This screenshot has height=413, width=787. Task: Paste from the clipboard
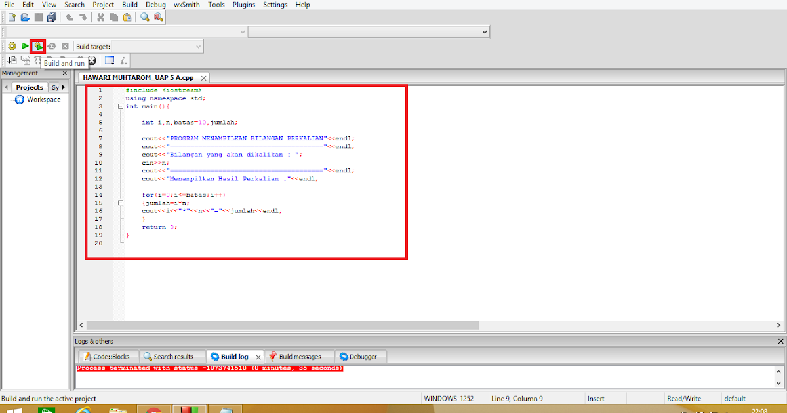127,18
